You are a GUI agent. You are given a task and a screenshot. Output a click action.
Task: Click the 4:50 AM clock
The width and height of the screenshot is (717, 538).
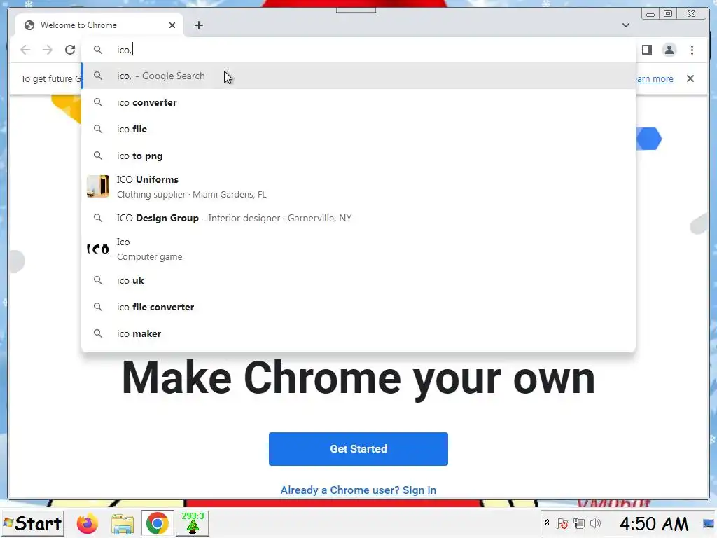(654, 523)
